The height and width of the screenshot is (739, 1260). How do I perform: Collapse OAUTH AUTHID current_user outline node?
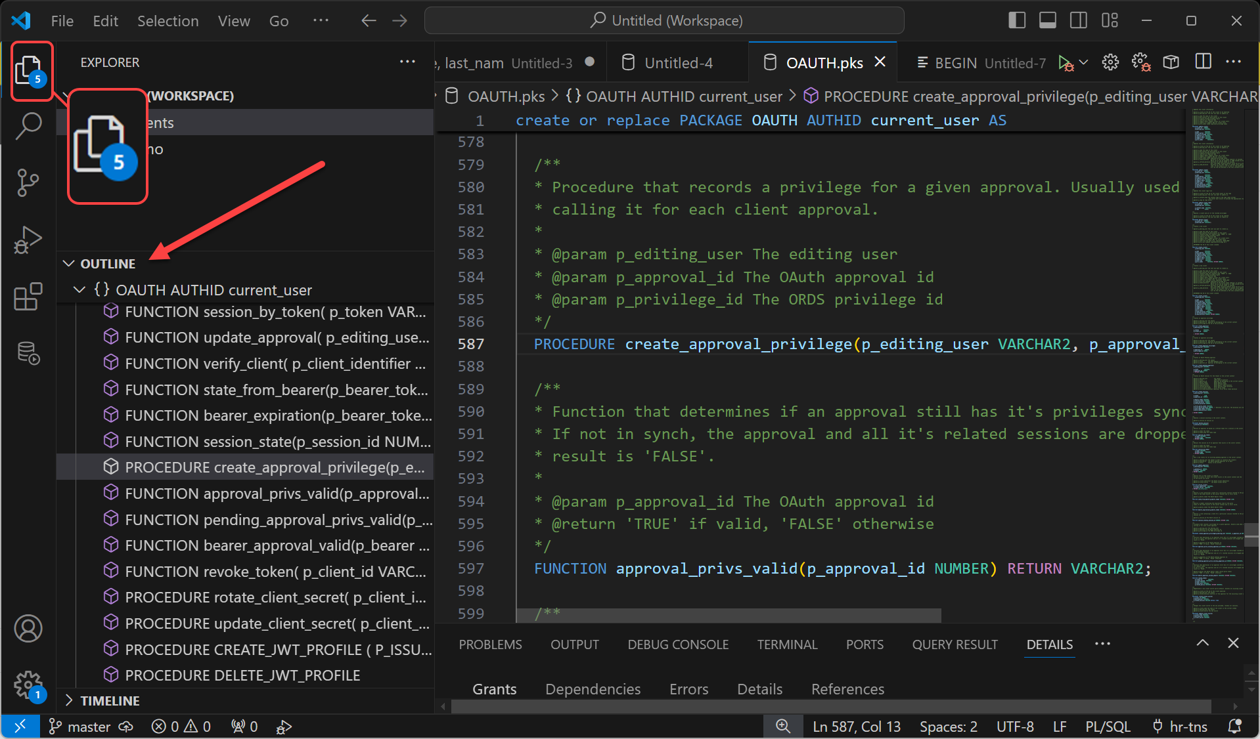[79, 289]
